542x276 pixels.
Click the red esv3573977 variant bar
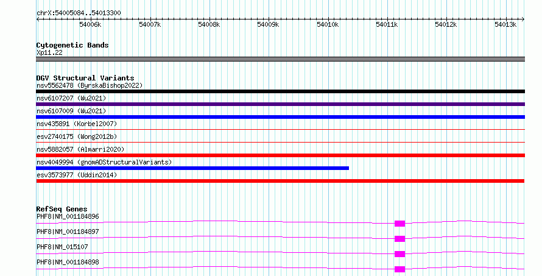click(280, 181)
